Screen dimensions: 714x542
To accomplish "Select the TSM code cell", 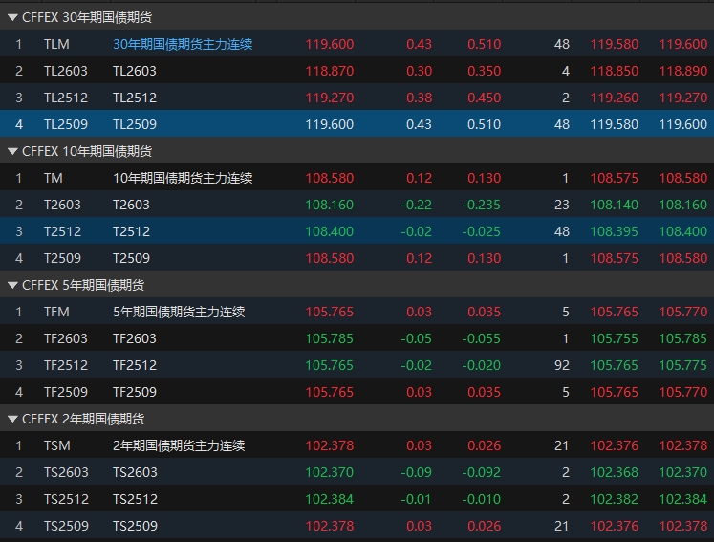I will coord(57,445).
